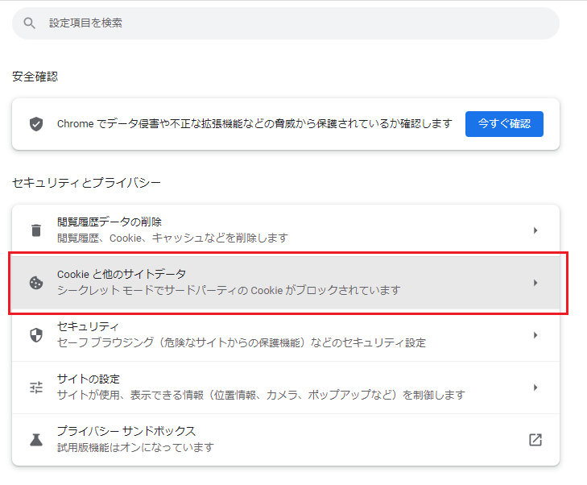Viewport: 587px width, 485px height.
Task: Focus the 設定項目を検索 search field
Action: (x=286, y=23)
